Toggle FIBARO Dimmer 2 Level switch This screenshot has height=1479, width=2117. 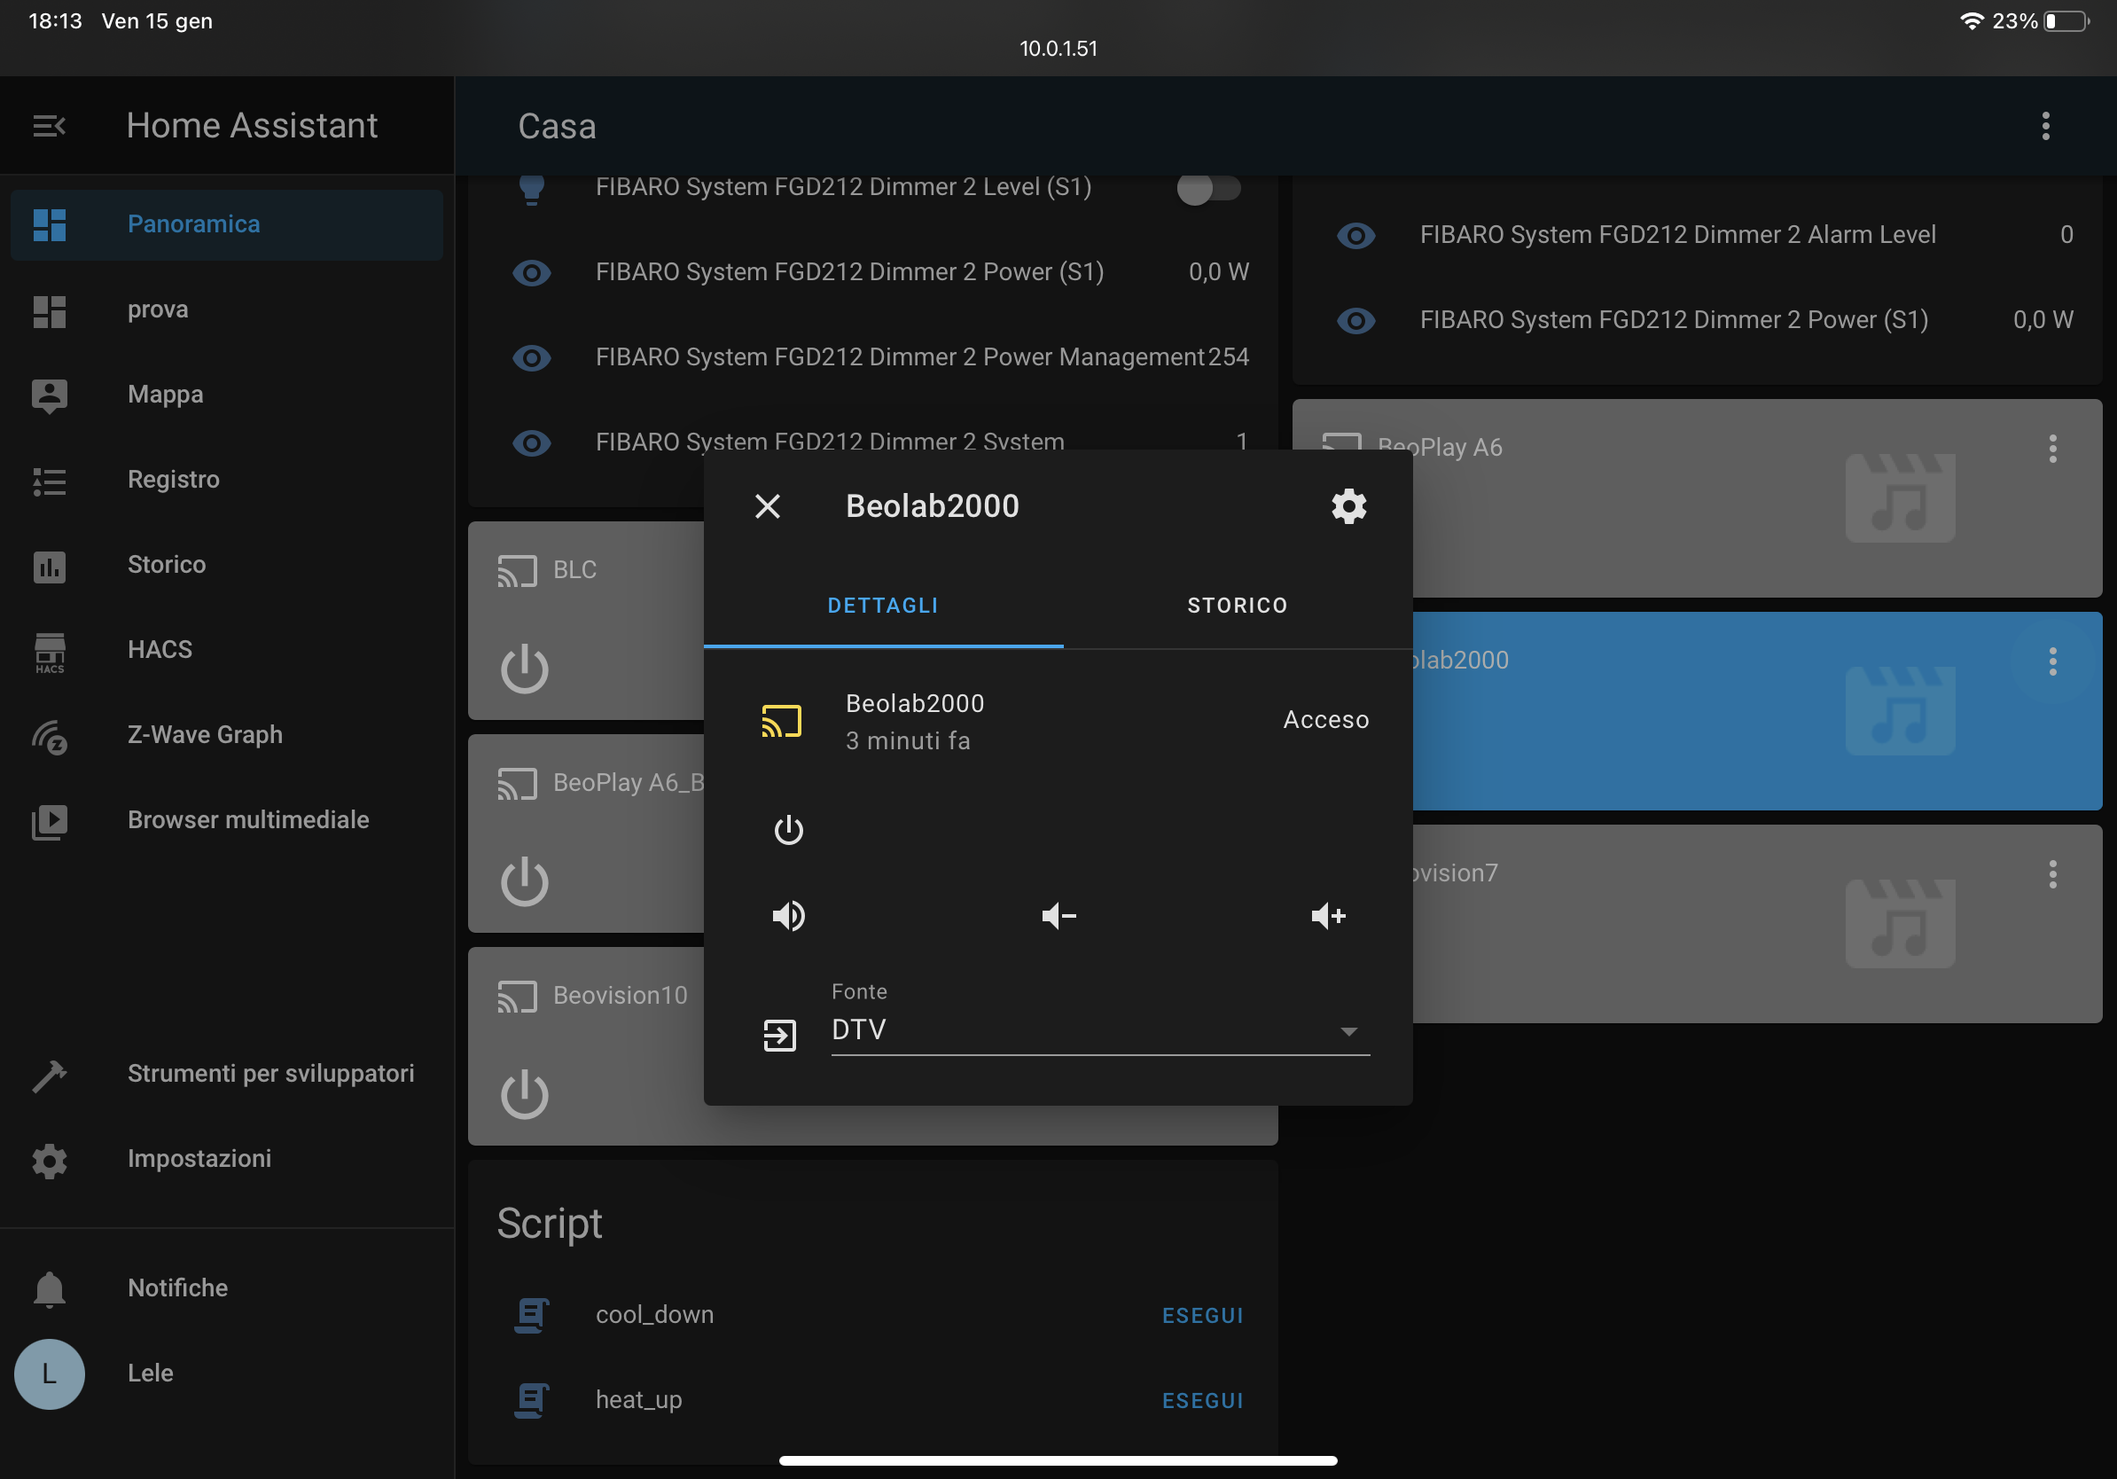pos(1207,189)
